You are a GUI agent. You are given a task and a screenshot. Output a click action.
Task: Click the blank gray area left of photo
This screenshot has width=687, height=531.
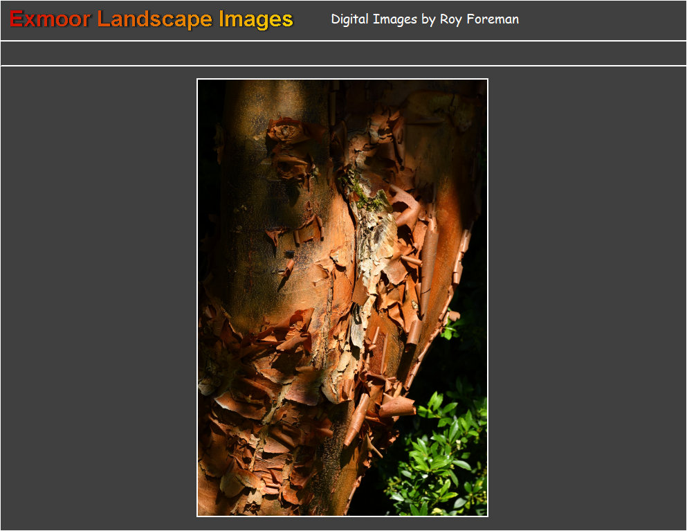coord(97,298)
